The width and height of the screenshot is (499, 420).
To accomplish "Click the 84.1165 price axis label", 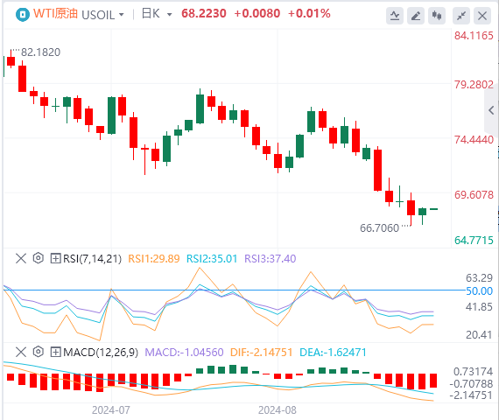I will (474, 36).
